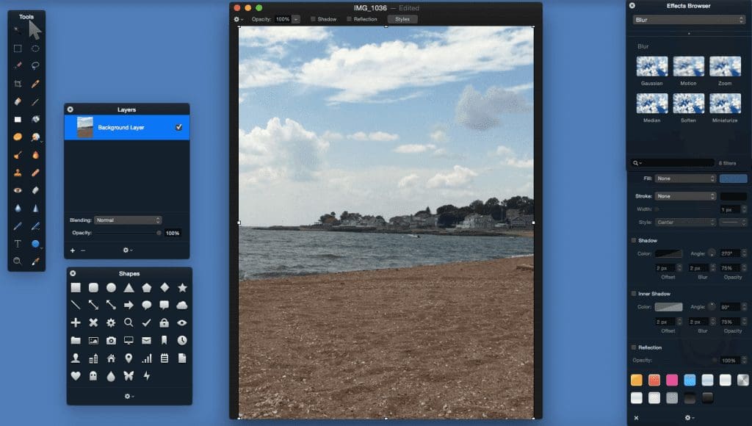
Task: Pick the pink style swatch
Action: click(672, 380)
